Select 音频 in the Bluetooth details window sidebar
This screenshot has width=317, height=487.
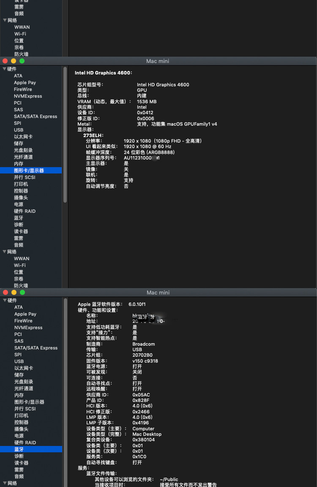[19, 476]
